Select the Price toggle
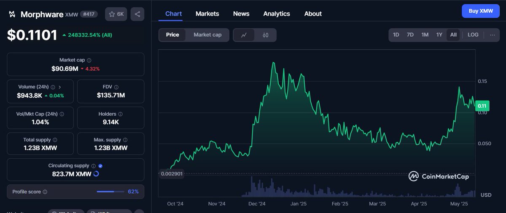506x213 pixels. [172, 35]
